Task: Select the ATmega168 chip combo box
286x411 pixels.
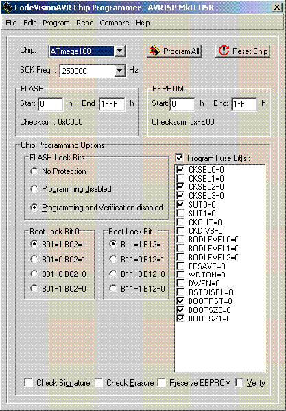Action: [87, 51]
